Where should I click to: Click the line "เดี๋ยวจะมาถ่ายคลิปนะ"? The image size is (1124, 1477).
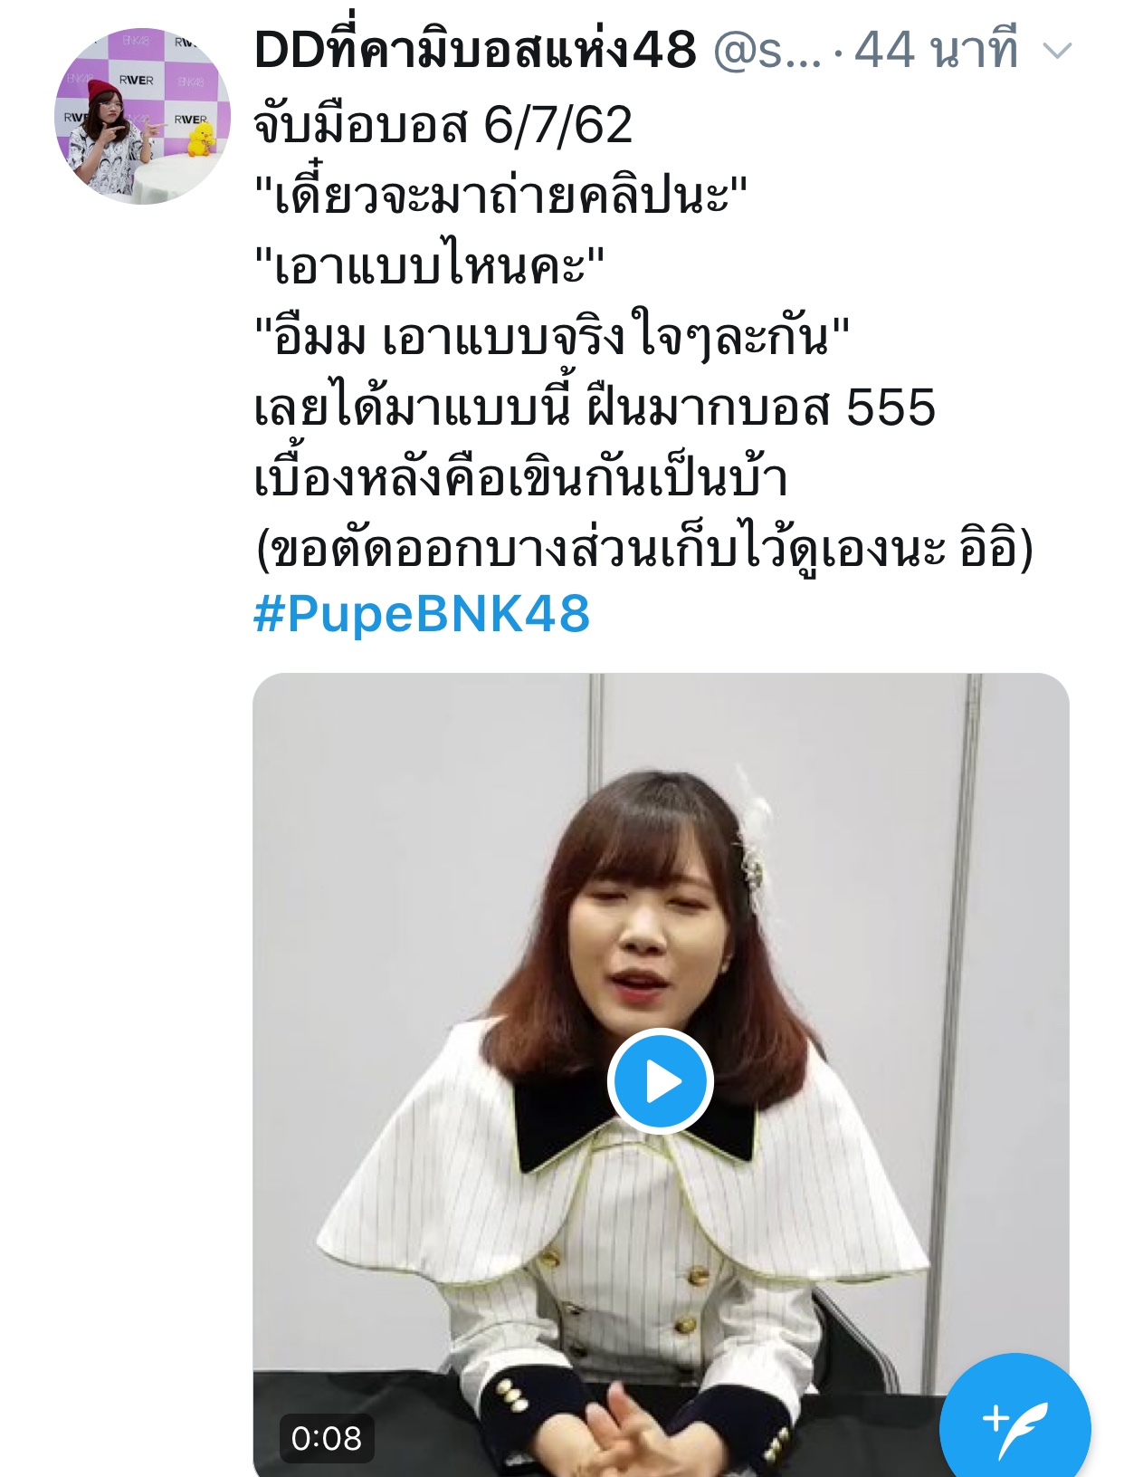click(500, 194)
